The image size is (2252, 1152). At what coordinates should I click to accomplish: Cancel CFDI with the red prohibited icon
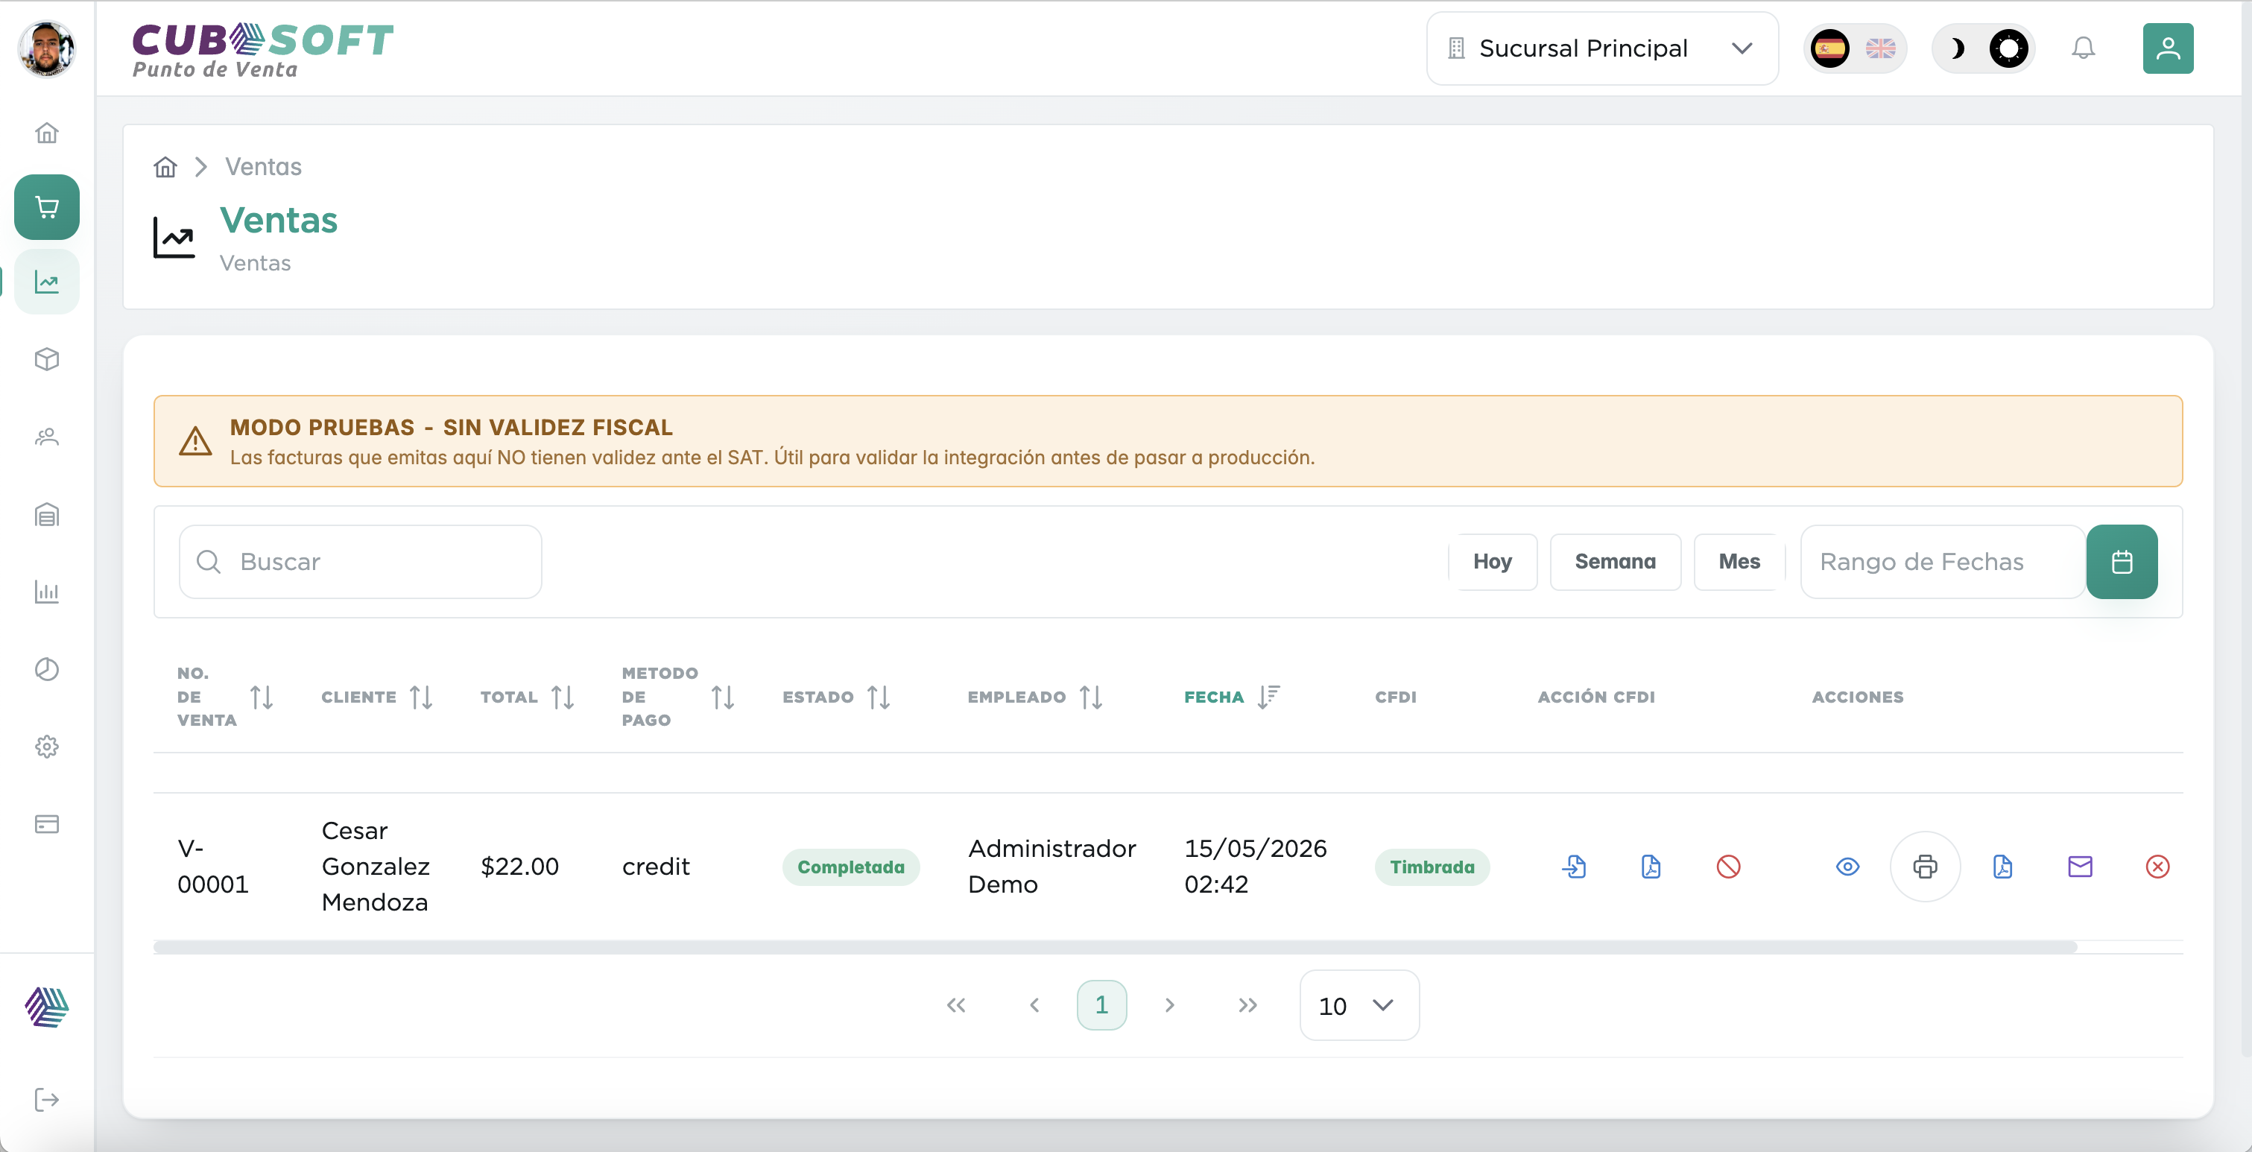pyautogui.click(x=1727, y=866)
